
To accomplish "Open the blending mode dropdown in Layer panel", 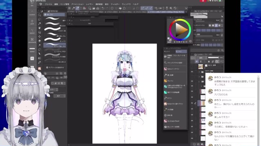I will (x=202, y=58).
